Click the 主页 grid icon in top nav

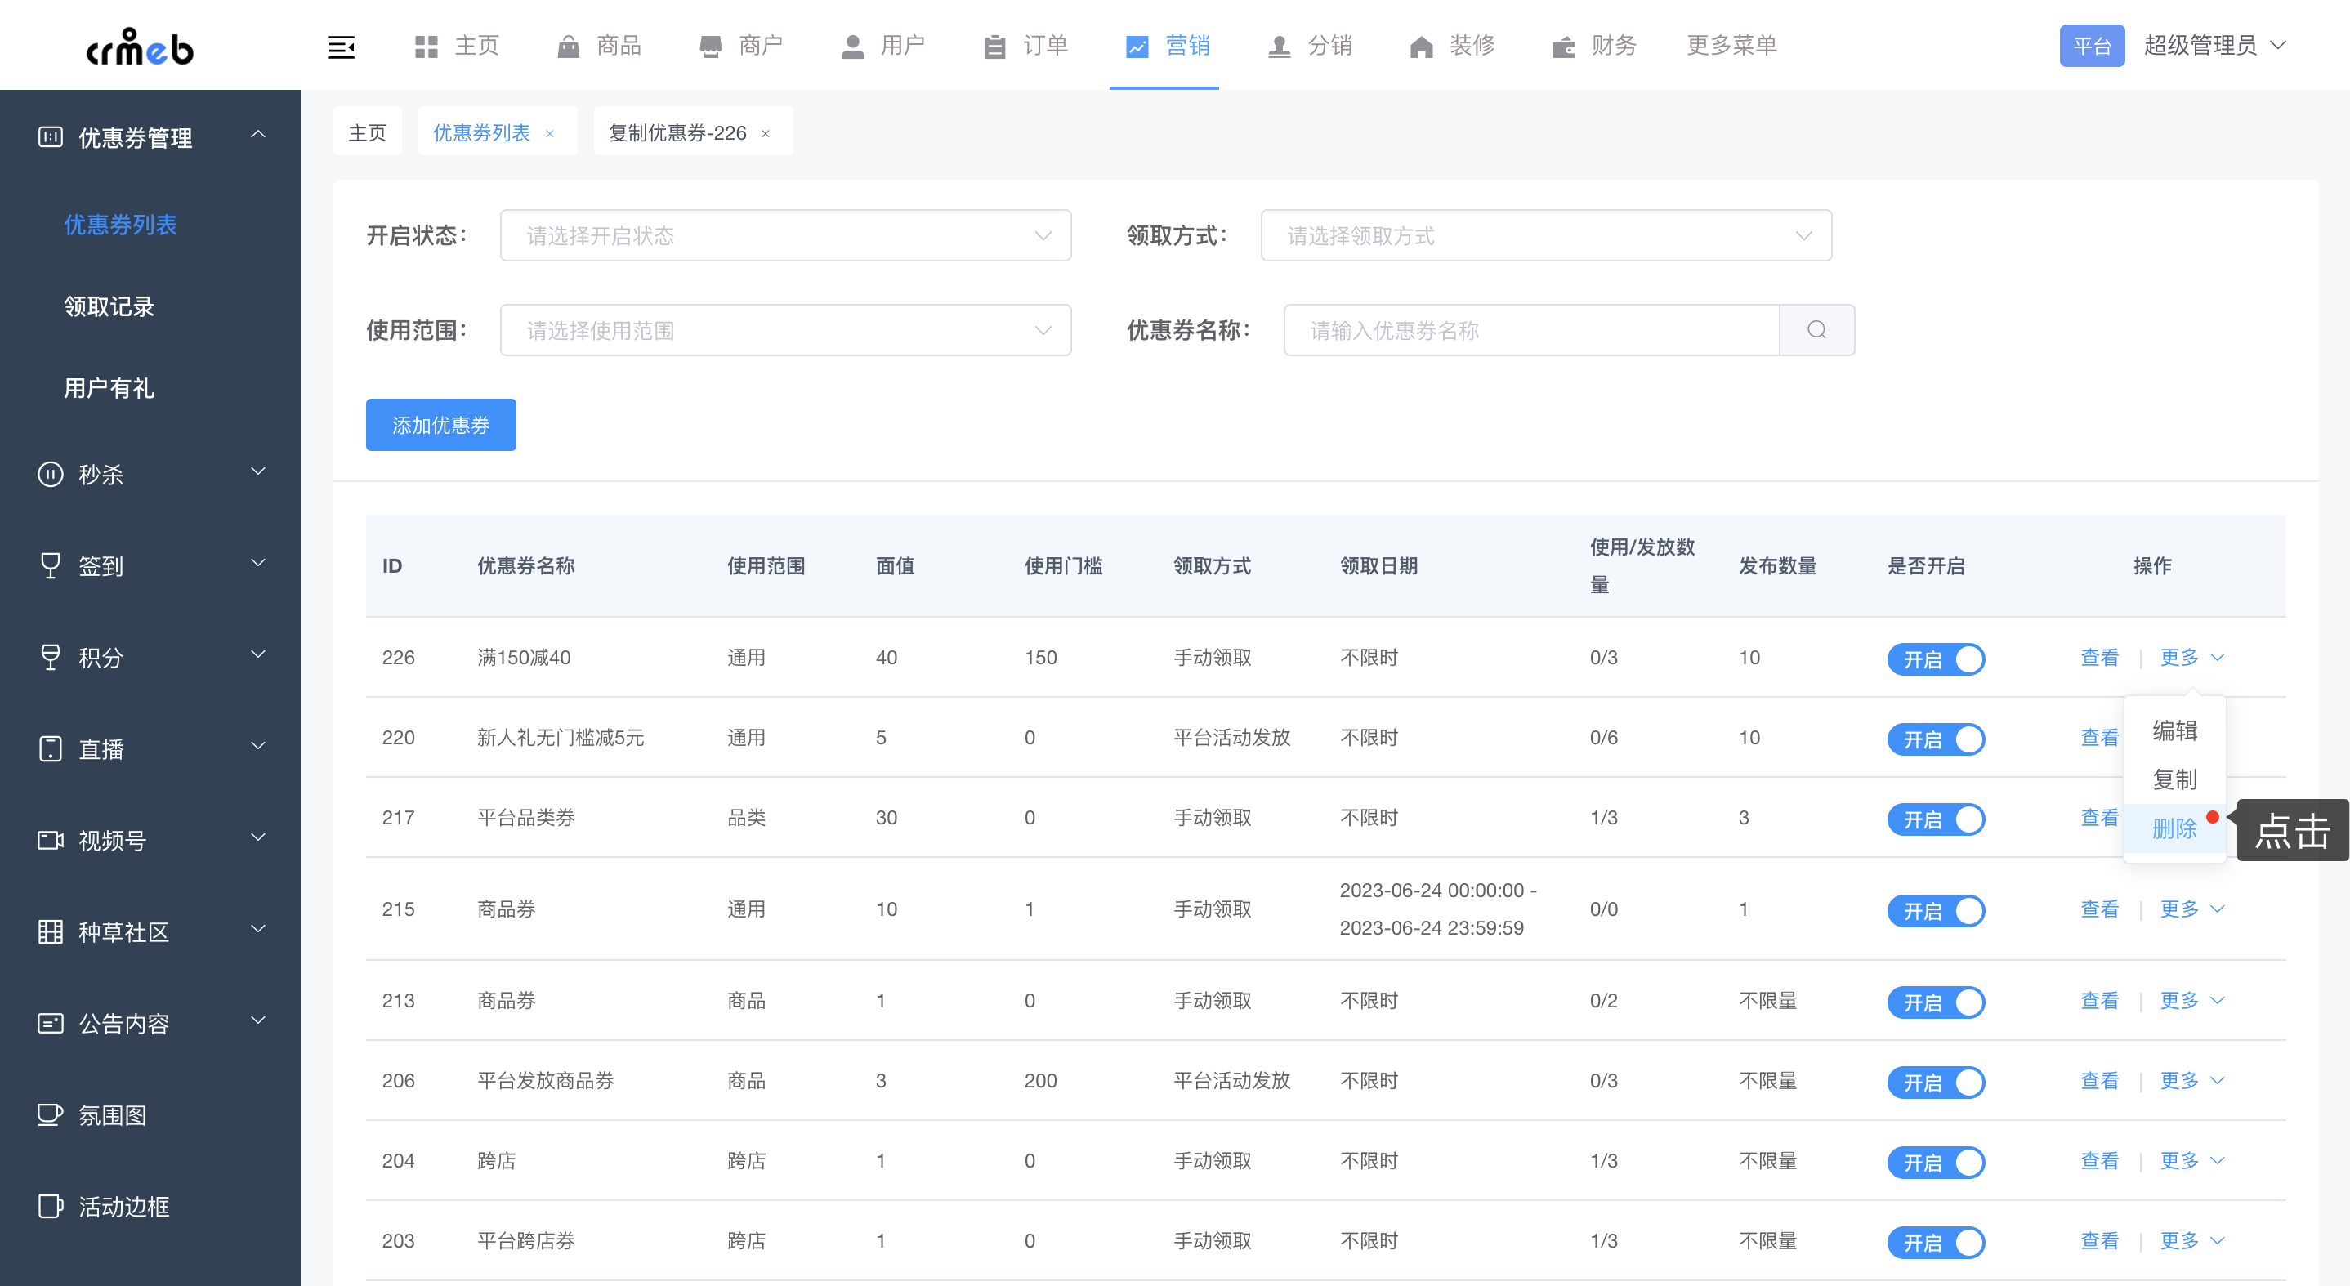tap(426, 47)
